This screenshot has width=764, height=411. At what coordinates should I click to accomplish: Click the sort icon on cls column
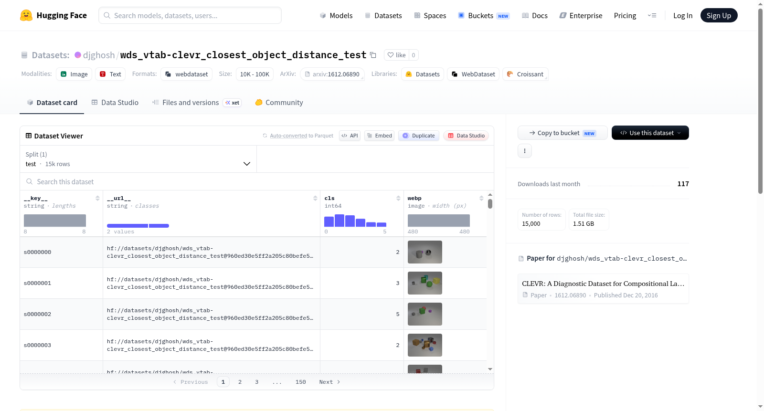[x=398, y=198]
